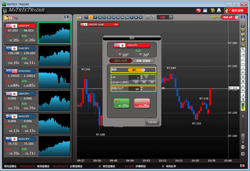
Task: Click the info 'i' icon in chart sidebar
Action: 243,25
